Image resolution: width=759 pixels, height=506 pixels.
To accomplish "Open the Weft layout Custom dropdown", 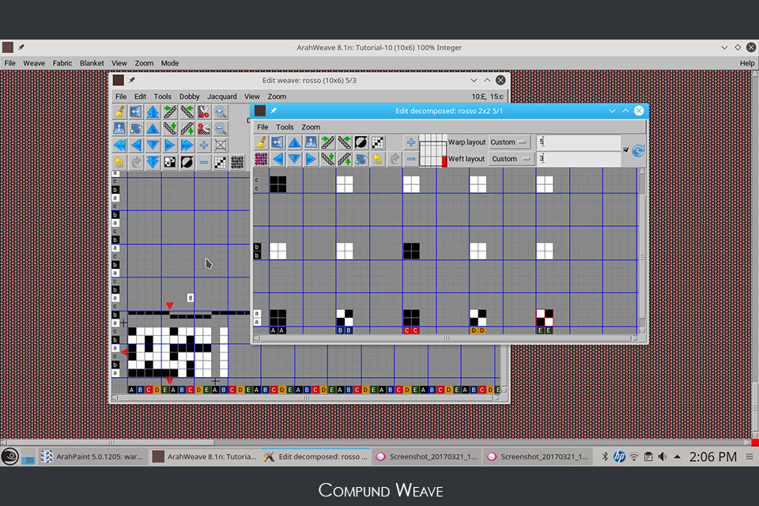I will click(x=512, y=159).
